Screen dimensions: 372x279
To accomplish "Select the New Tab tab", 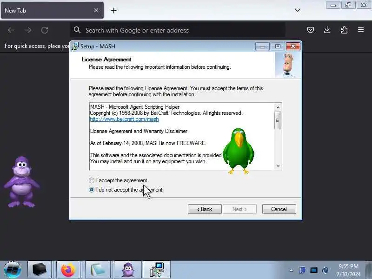I will coord(52,10).
